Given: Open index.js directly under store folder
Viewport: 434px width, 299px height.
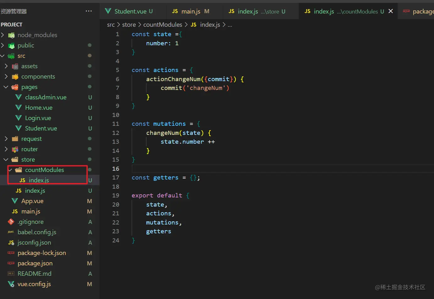Looking at the screenshot, I should point(35,191).
